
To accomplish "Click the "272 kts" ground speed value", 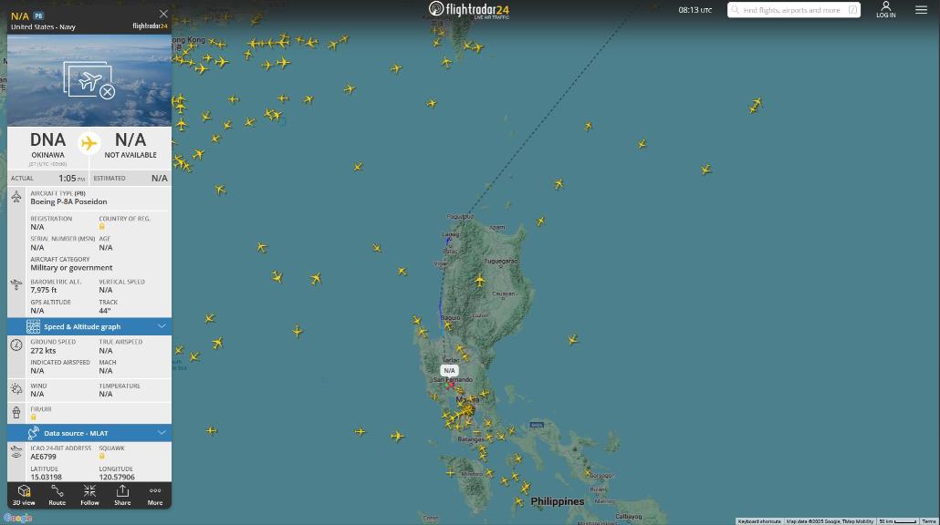I will (x=43, y=351).
